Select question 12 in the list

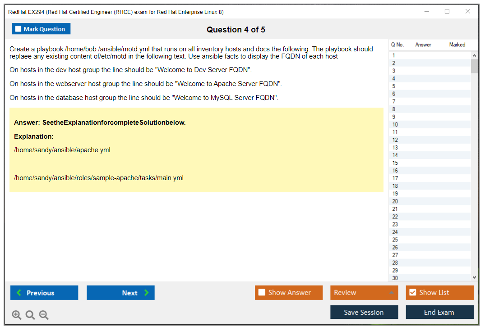pos(395,140)
